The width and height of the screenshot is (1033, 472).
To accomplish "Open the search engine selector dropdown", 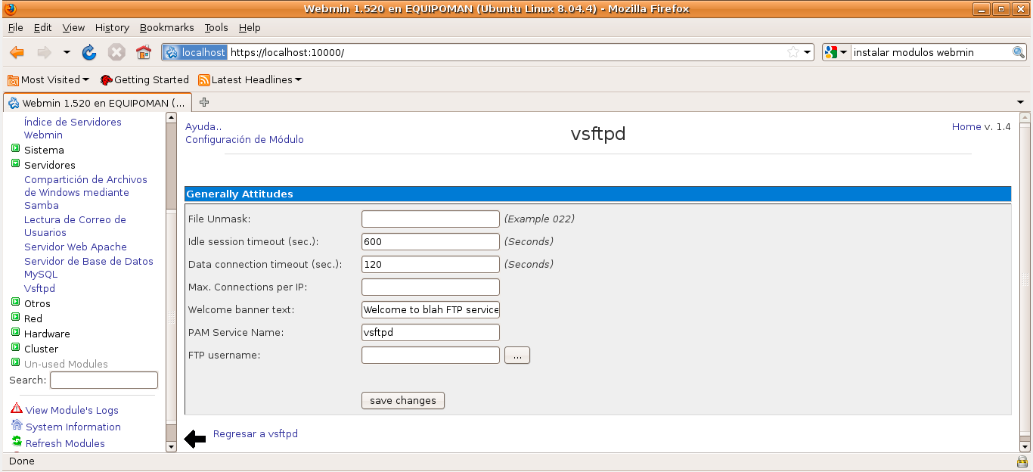I will pos(844,52).
